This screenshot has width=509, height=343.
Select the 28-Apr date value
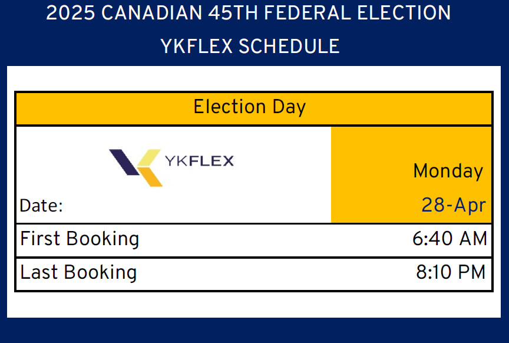pos(454,205)
